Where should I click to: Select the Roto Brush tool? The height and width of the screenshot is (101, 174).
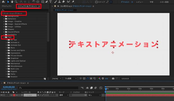pyautogui.click(x=69, y=2)
